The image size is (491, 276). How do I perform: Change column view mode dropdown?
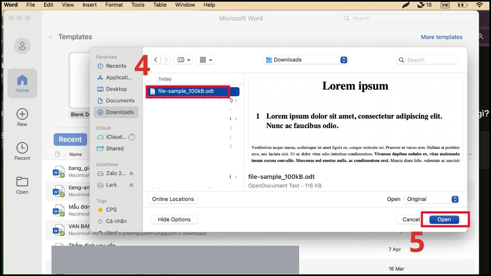(x=183, y=60)
